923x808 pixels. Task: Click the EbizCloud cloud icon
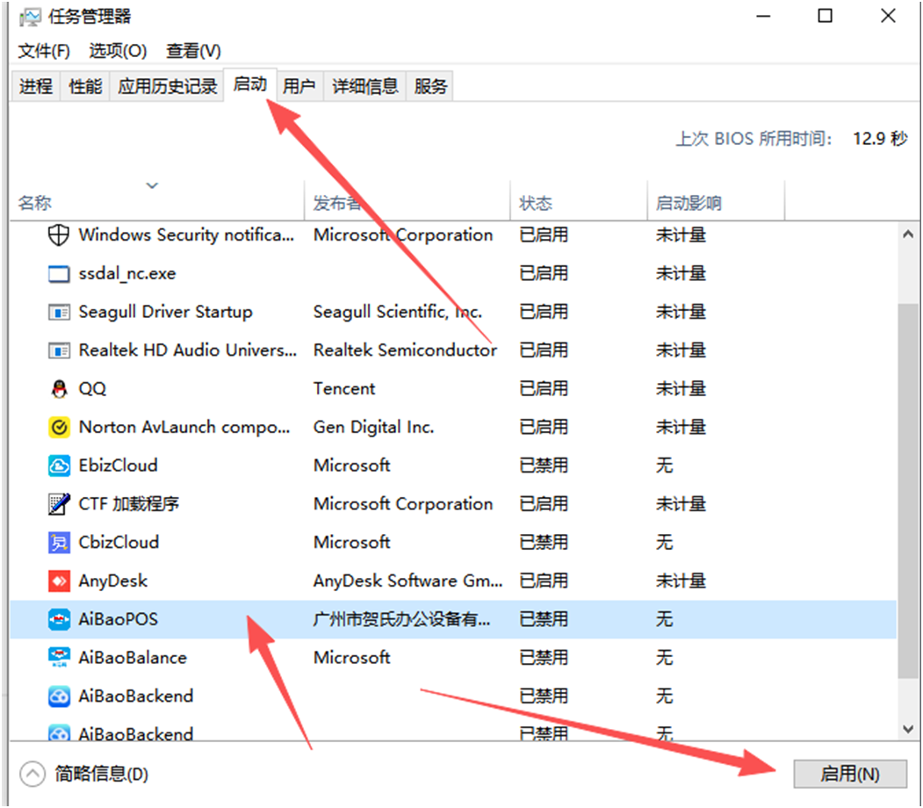coord(58,465)
